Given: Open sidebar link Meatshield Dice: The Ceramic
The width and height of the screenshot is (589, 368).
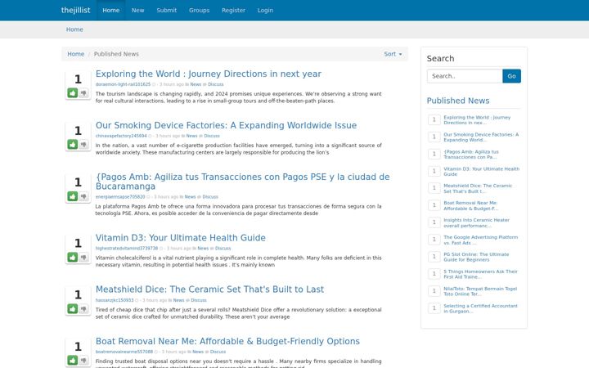Looking at the screenshot, I should (478, 188).
